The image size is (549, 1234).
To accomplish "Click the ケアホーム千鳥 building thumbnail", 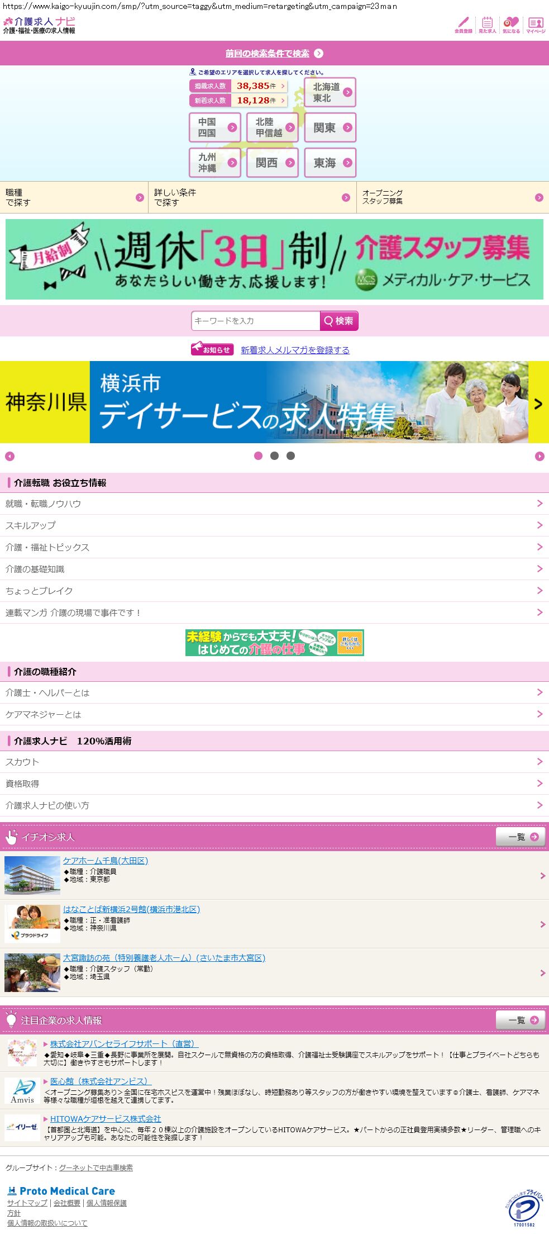I will (32, 875).
